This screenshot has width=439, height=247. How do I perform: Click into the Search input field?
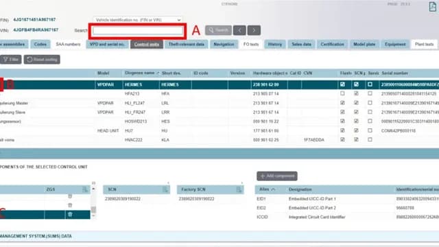coord(138,31)
